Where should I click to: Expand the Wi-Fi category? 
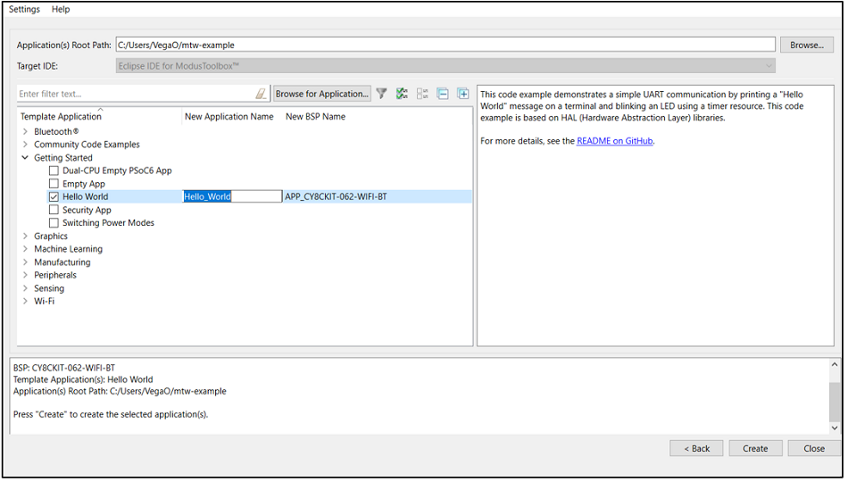pos(25,302)
